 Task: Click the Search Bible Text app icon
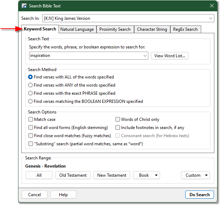[x=24, y=6]
